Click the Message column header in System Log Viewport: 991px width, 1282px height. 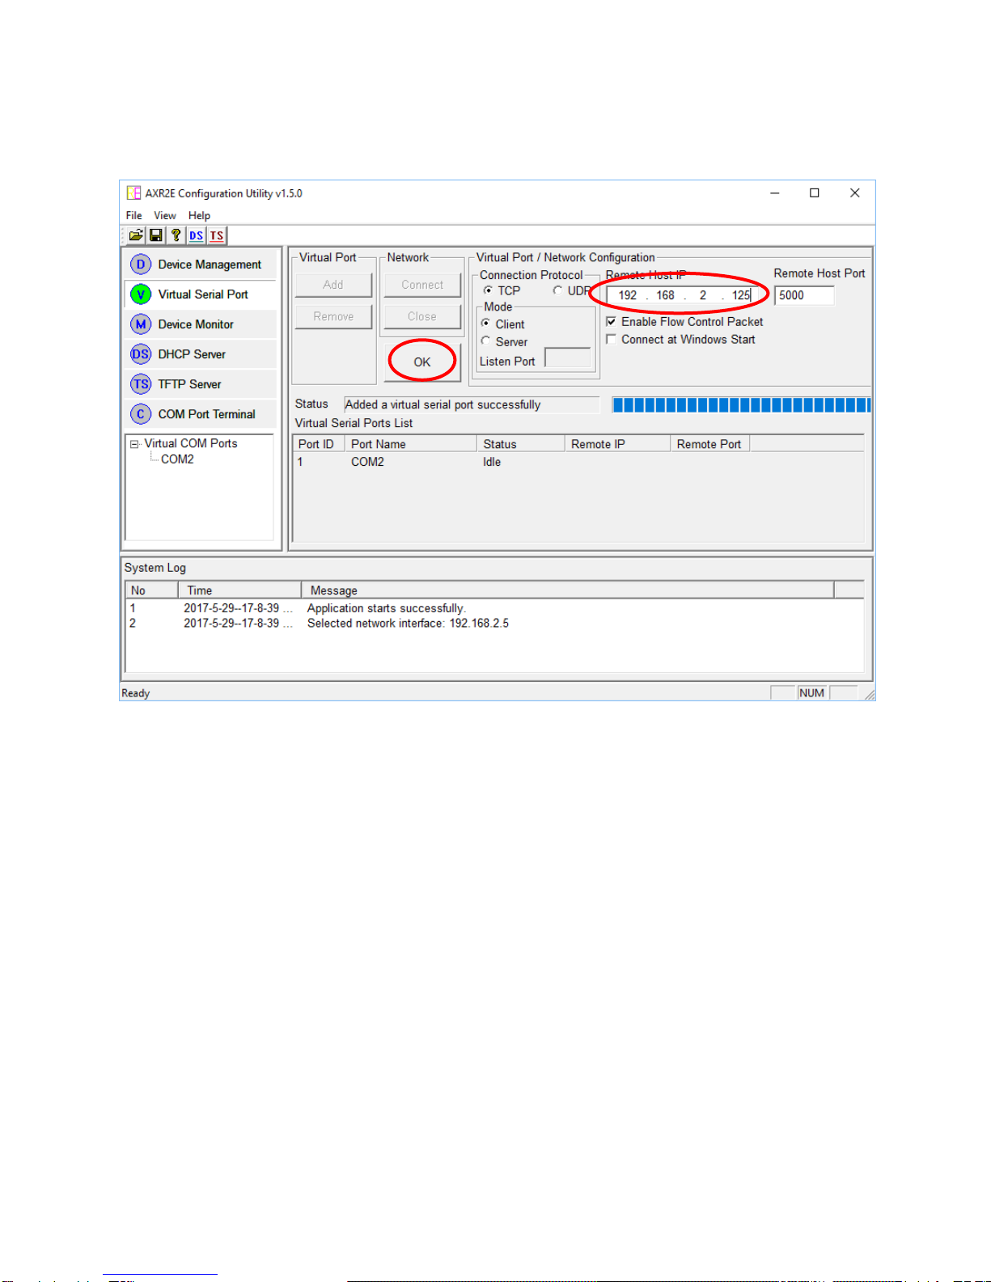[x=568, y=590]
